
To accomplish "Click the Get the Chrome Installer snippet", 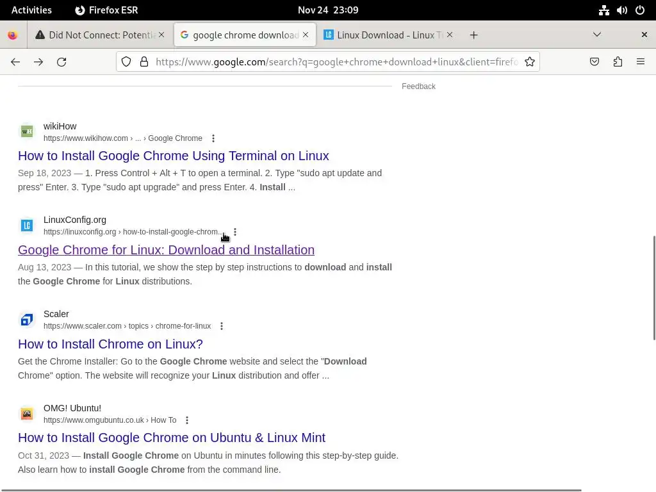I will [192, 368].
